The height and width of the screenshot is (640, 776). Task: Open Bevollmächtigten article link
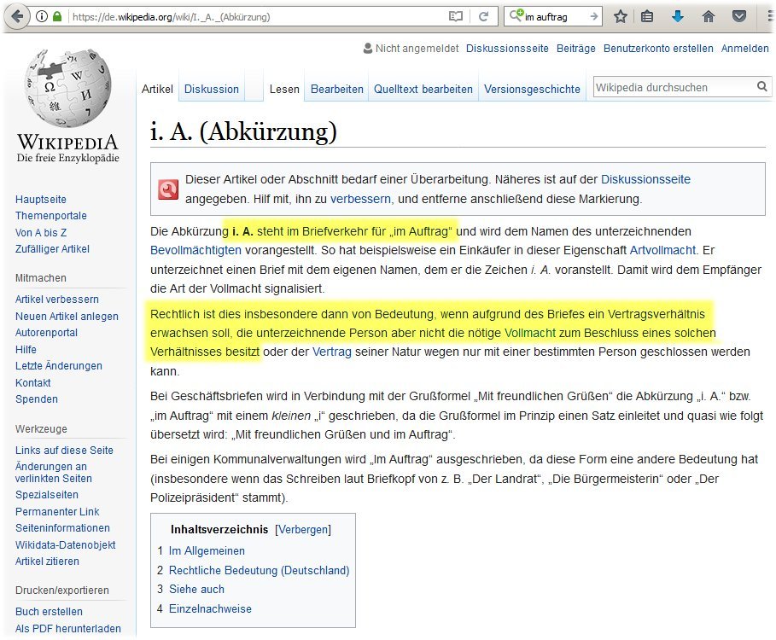pos(195,250)
